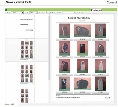The width and height of the screenshot is (118, 107).
Task: Go to the next page arrow
Action: click(x=25, y=13)
